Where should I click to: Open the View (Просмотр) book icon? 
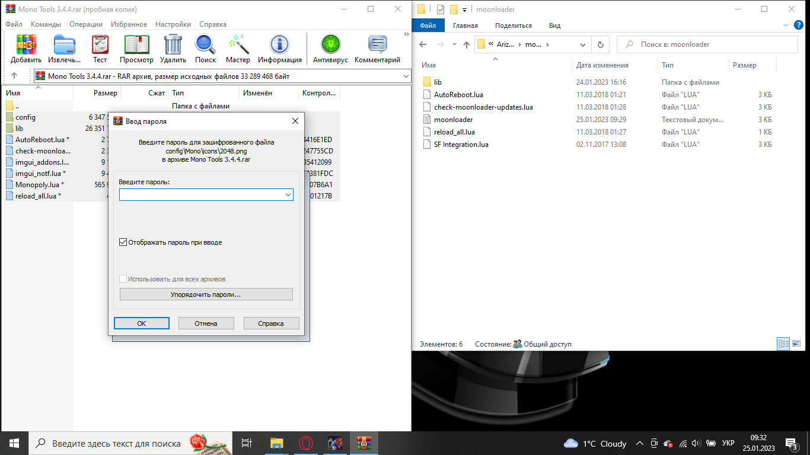click(x=136, y=46)
